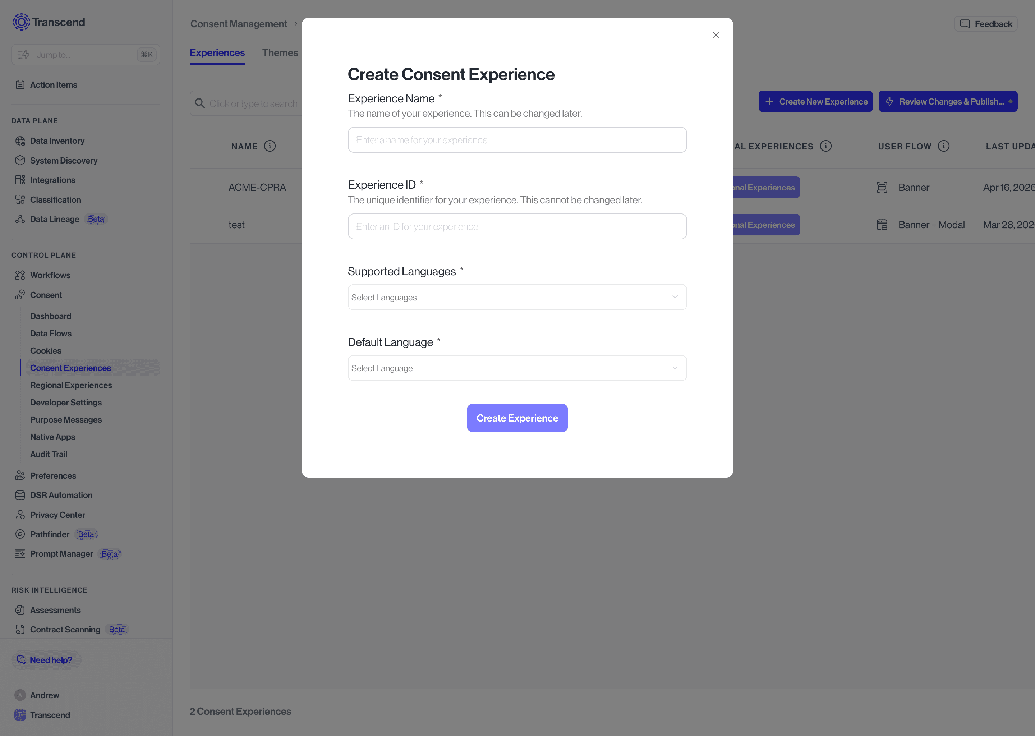Open Native Apps in sidebar
1035x736 pixels.
tap(52, 437)
